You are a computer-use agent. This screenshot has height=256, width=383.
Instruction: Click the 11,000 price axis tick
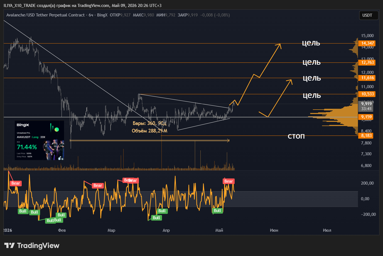pos(367,87)
